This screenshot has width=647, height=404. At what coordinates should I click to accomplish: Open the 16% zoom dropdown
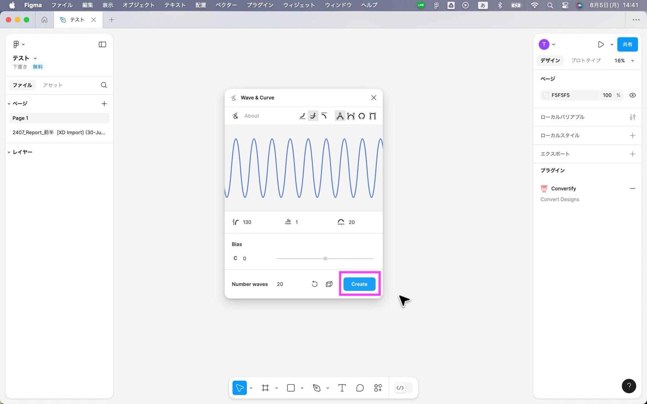click(624, 61)
